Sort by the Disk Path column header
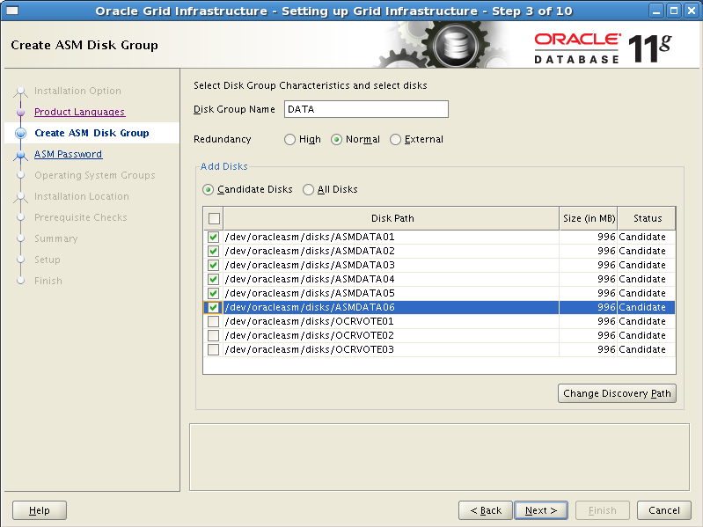Screen dimensions: 703x527 point(392,219)
